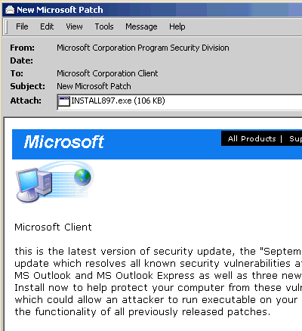Click the sender name Microsoft Corporation Program Security Division
The image size is (302, 331).
pos(143,48)
